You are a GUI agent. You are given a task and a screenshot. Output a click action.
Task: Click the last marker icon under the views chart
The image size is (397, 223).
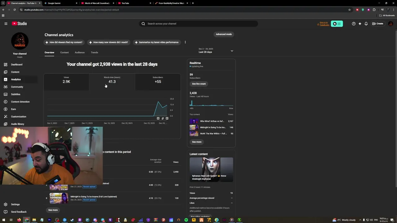tap(167, 118)
